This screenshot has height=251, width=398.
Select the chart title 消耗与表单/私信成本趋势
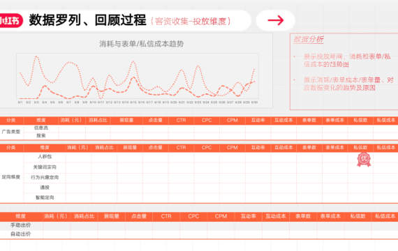point(141,44)
